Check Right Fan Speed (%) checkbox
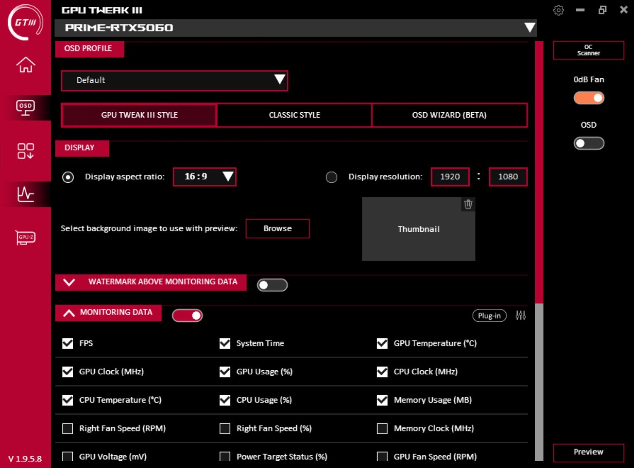Image resolution: width=634 pixels, height=468 pixels. pyautogui.click(x=225, y=429)
